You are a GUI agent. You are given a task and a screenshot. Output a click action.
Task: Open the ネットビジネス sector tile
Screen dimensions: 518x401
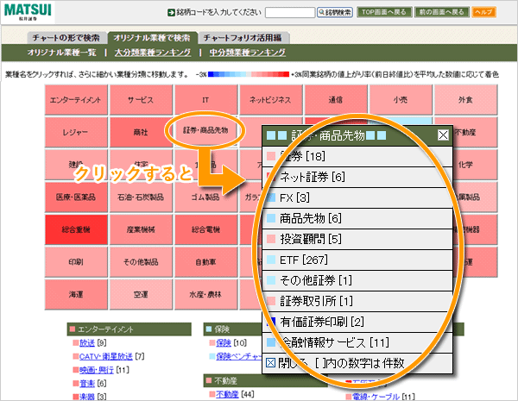click(270, 100)
